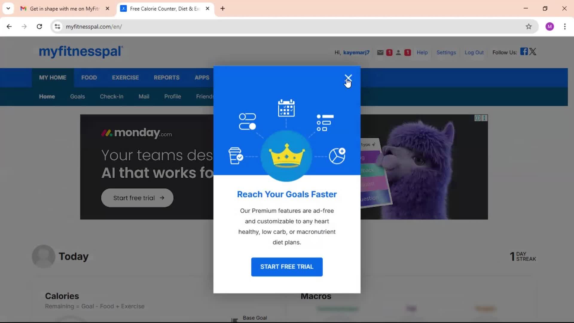The width and height of the screenshot is (574, 323).
Task: Open the mail envelope icon in header
Action: 380,53
